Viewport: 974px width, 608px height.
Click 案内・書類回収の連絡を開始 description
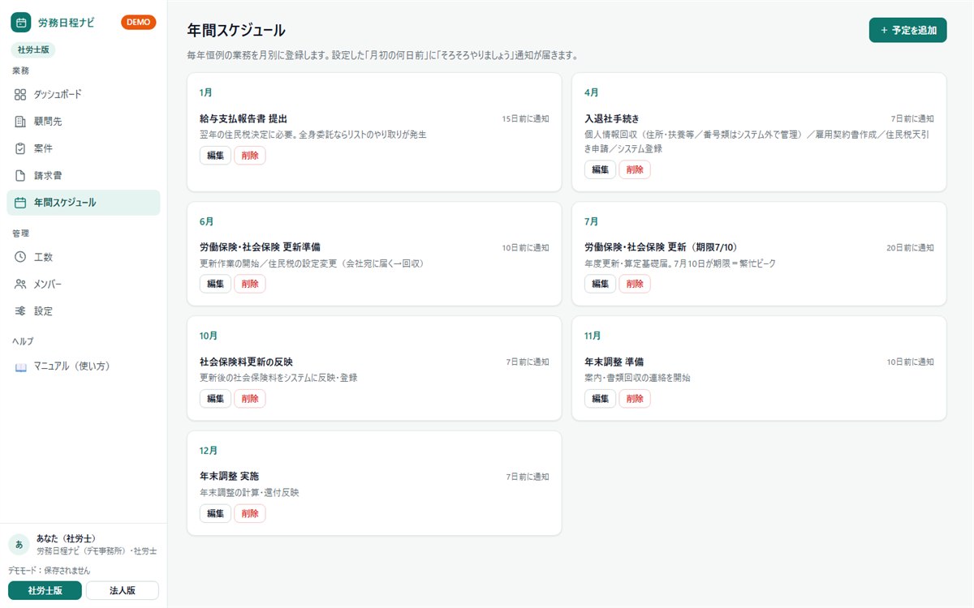[637, 378]
